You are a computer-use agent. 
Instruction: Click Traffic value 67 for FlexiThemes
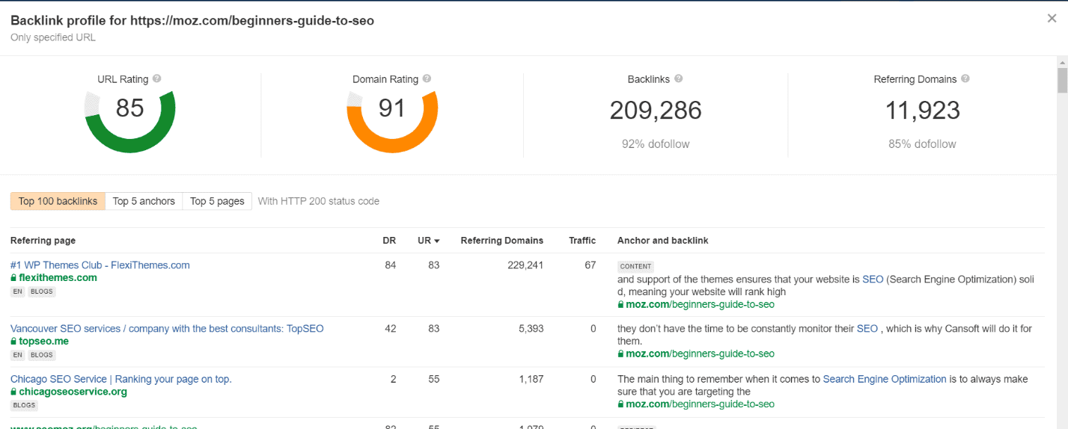[x=590, y=265]
